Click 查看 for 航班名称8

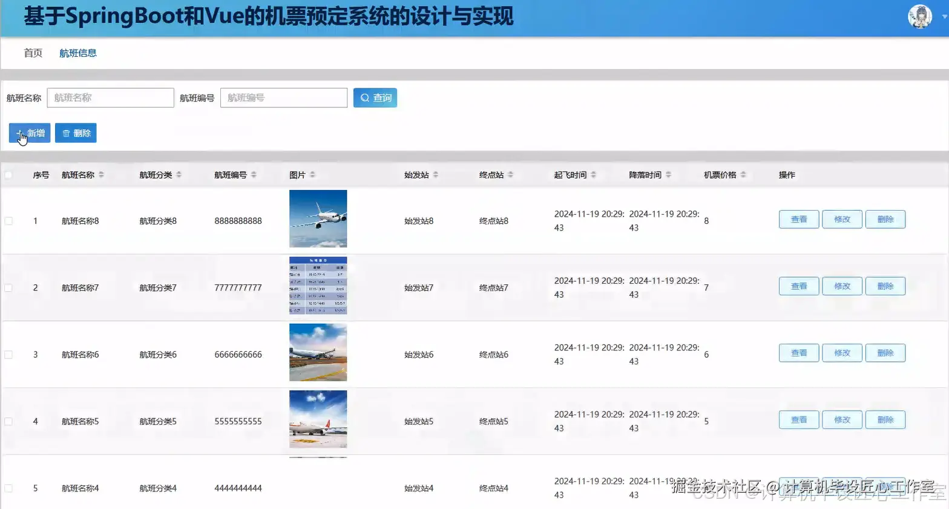tap(799, 219)
